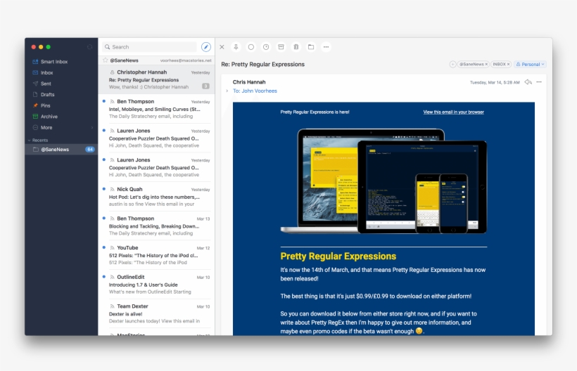Screen dimensions: 577x371
Task: Open Christopher Hannah Re: Pretty Regular Expressions email
Action: tap(156, 79)
